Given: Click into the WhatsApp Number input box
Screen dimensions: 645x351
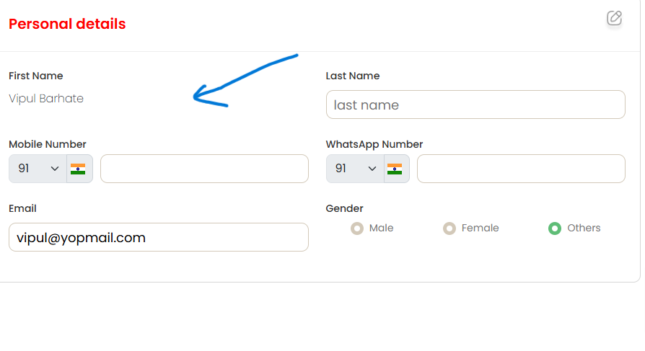Looking at the screenshot, I should [x=521, y=169].
